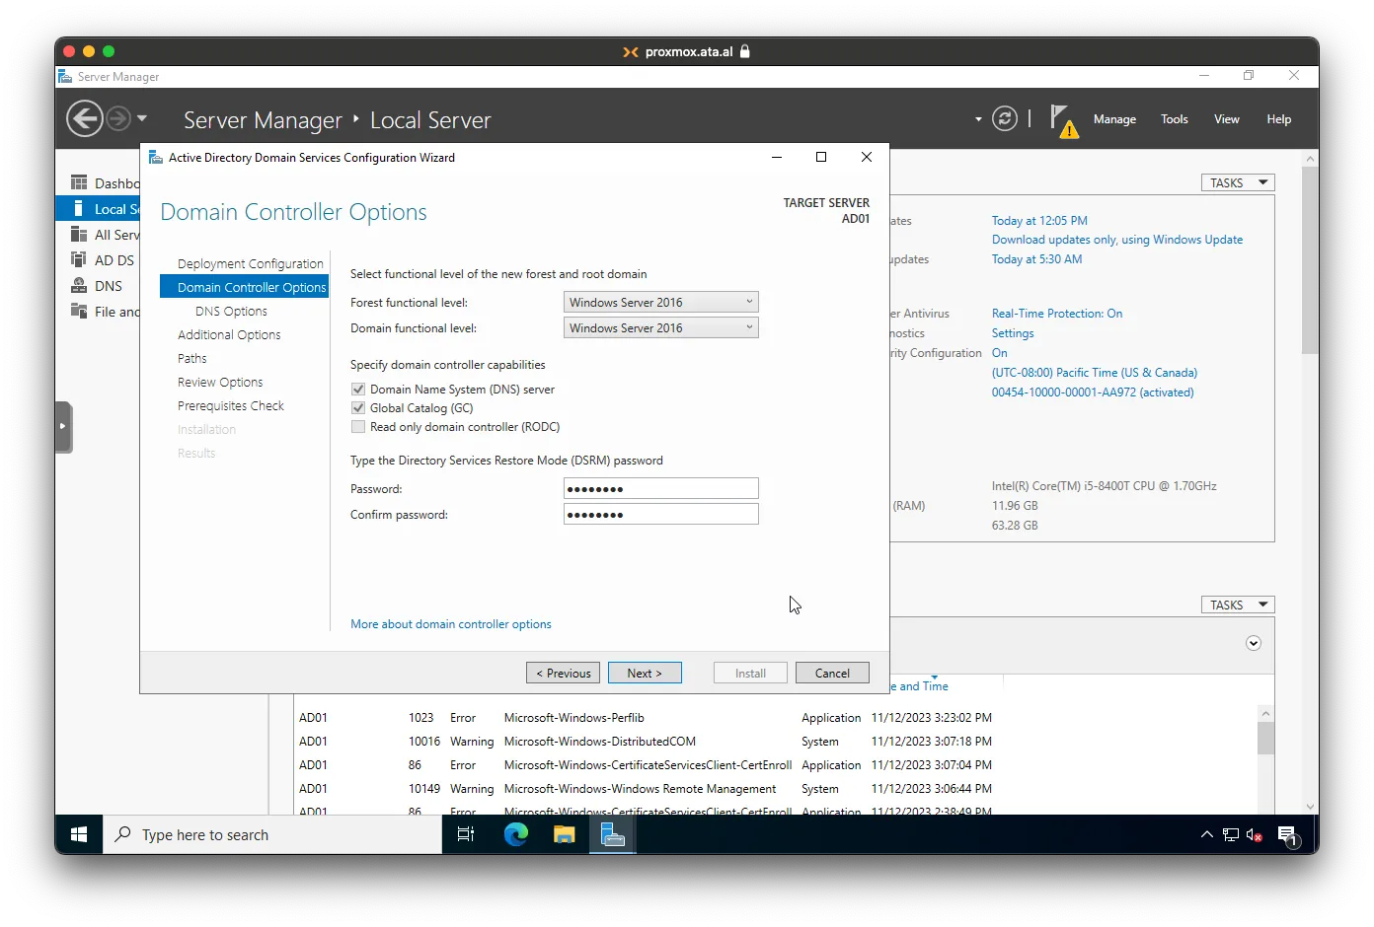Open Real-Time Protection: On link
The width and height of the screenshot is (1374, 927).
pyautogui.click(x=1057, y=314)
